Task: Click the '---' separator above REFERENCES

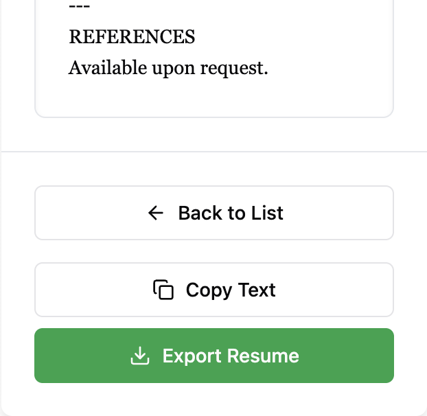Action: pyautogui.click(x=80, y=7)
